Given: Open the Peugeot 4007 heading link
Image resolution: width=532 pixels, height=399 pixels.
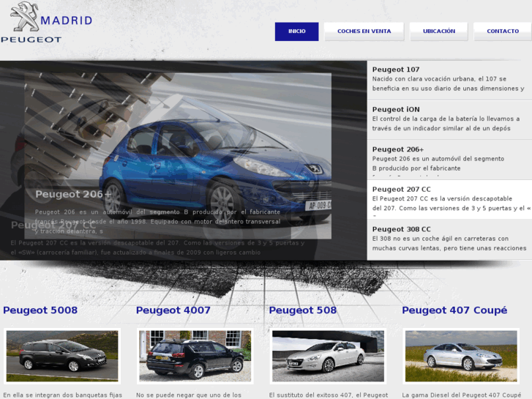Looking at the screenshot, I should coord(173,310).
